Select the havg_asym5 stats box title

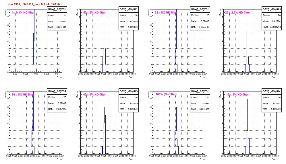(129, 91)
